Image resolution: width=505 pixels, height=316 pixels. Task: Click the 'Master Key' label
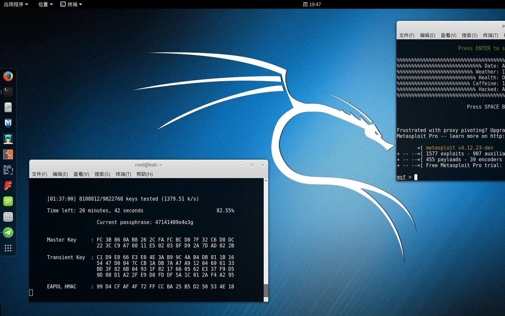tap(62, 240)
